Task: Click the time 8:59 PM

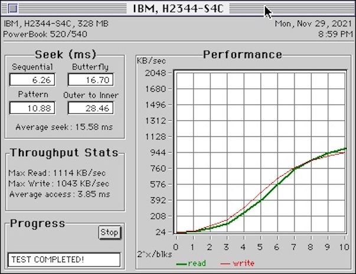Action: (x=335, y=34)
